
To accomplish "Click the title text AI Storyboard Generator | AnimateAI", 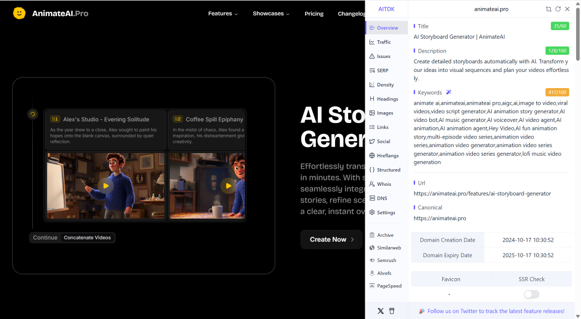I will pos(459,37).
